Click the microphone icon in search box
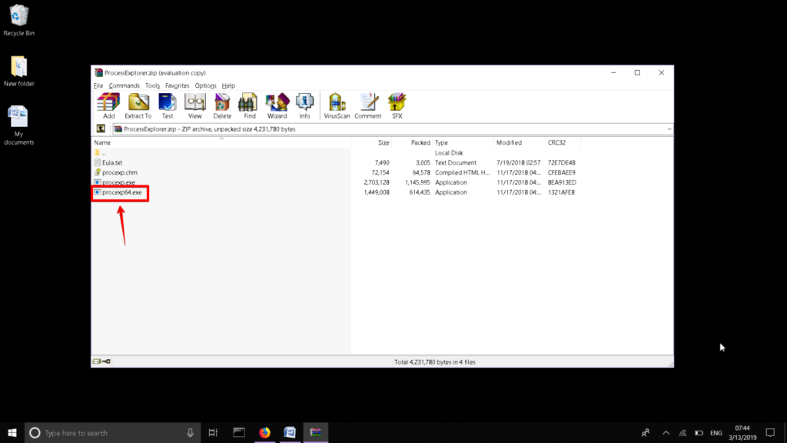 [x=191, y=432]
